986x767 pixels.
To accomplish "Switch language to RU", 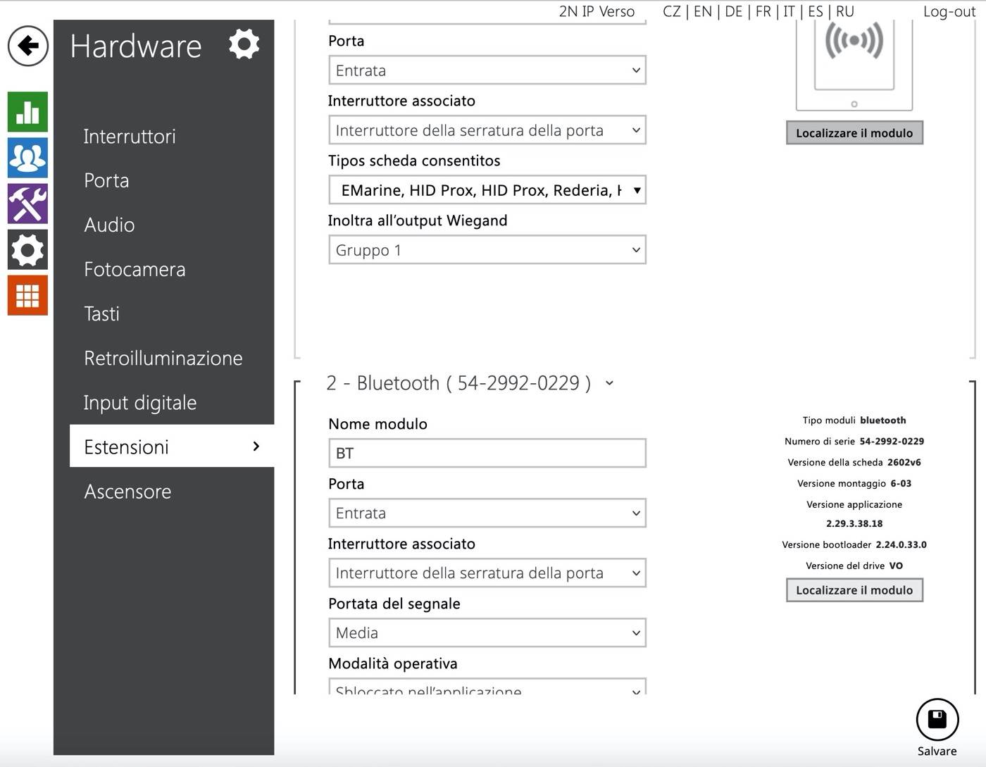I will click(845, 11).
